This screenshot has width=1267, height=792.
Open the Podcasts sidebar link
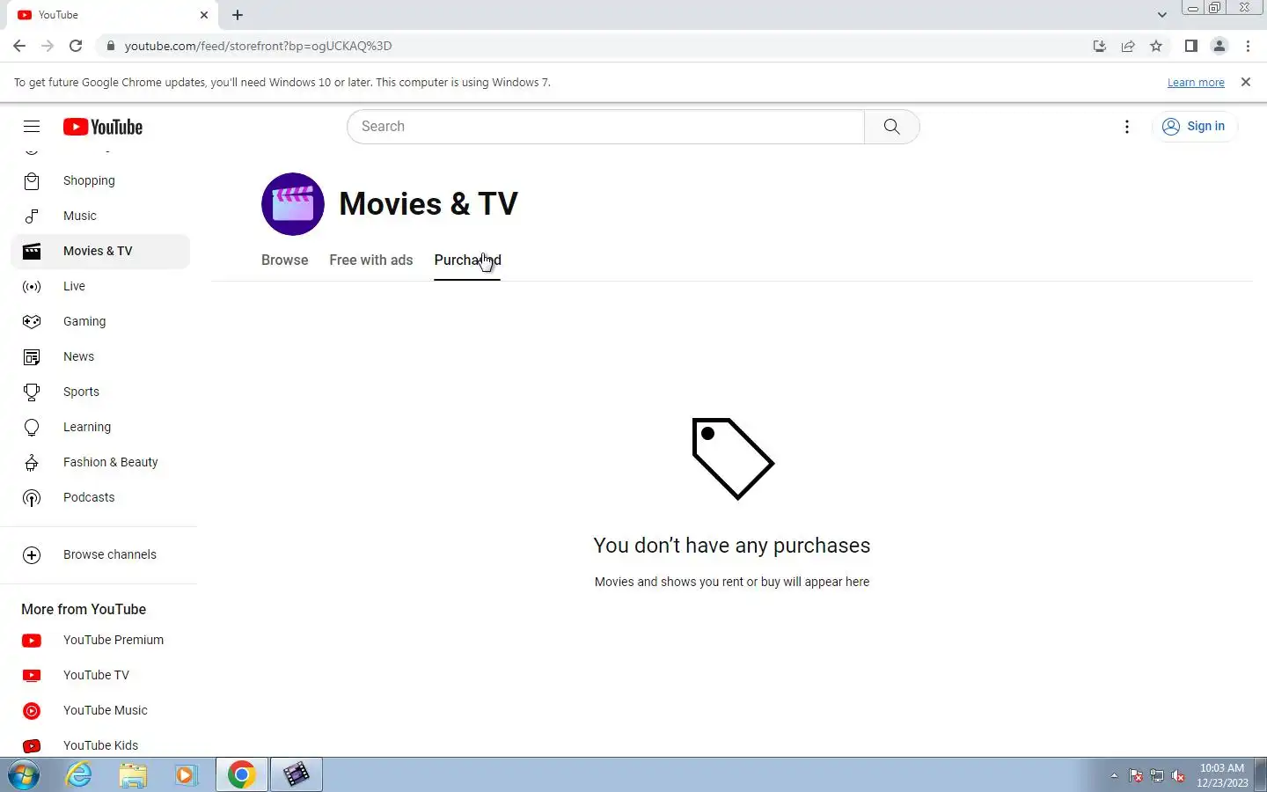tap(100, 497)
